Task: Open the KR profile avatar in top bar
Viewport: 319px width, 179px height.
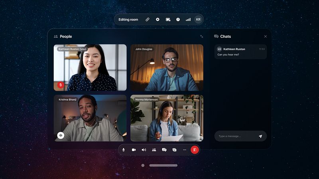Action: 198,19
